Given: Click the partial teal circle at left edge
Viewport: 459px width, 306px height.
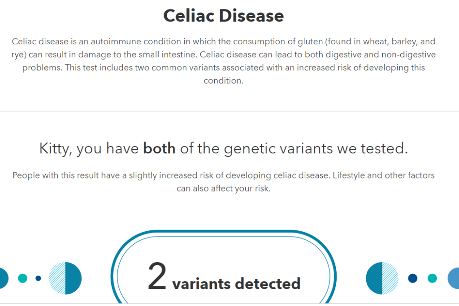Looking at the screenshot, I should 4,278.
